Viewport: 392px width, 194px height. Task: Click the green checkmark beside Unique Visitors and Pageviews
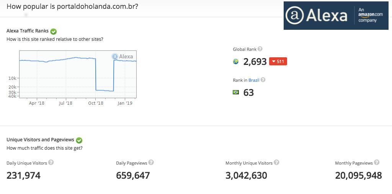point(79,140)
